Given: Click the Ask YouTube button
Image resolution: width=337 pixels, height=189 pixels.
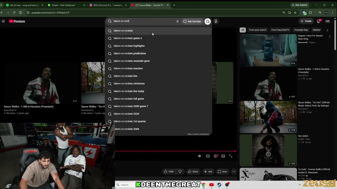Looking at the screenshot, I should [192, 21].
